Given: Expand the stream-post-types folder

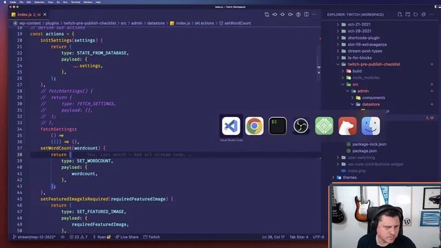Looking at the screenshot, I should [365, 51].
